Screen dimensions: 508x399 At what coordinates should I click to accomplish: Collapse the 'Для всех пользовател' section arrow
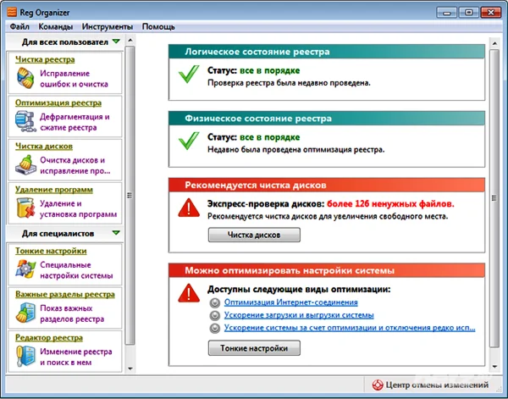[x=116, y=42]
